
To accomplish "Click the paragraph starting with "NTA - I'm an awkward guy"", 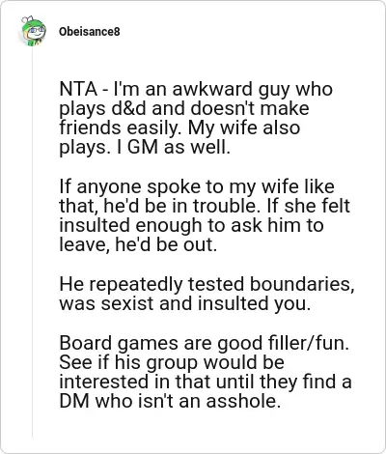I will 196,118.
